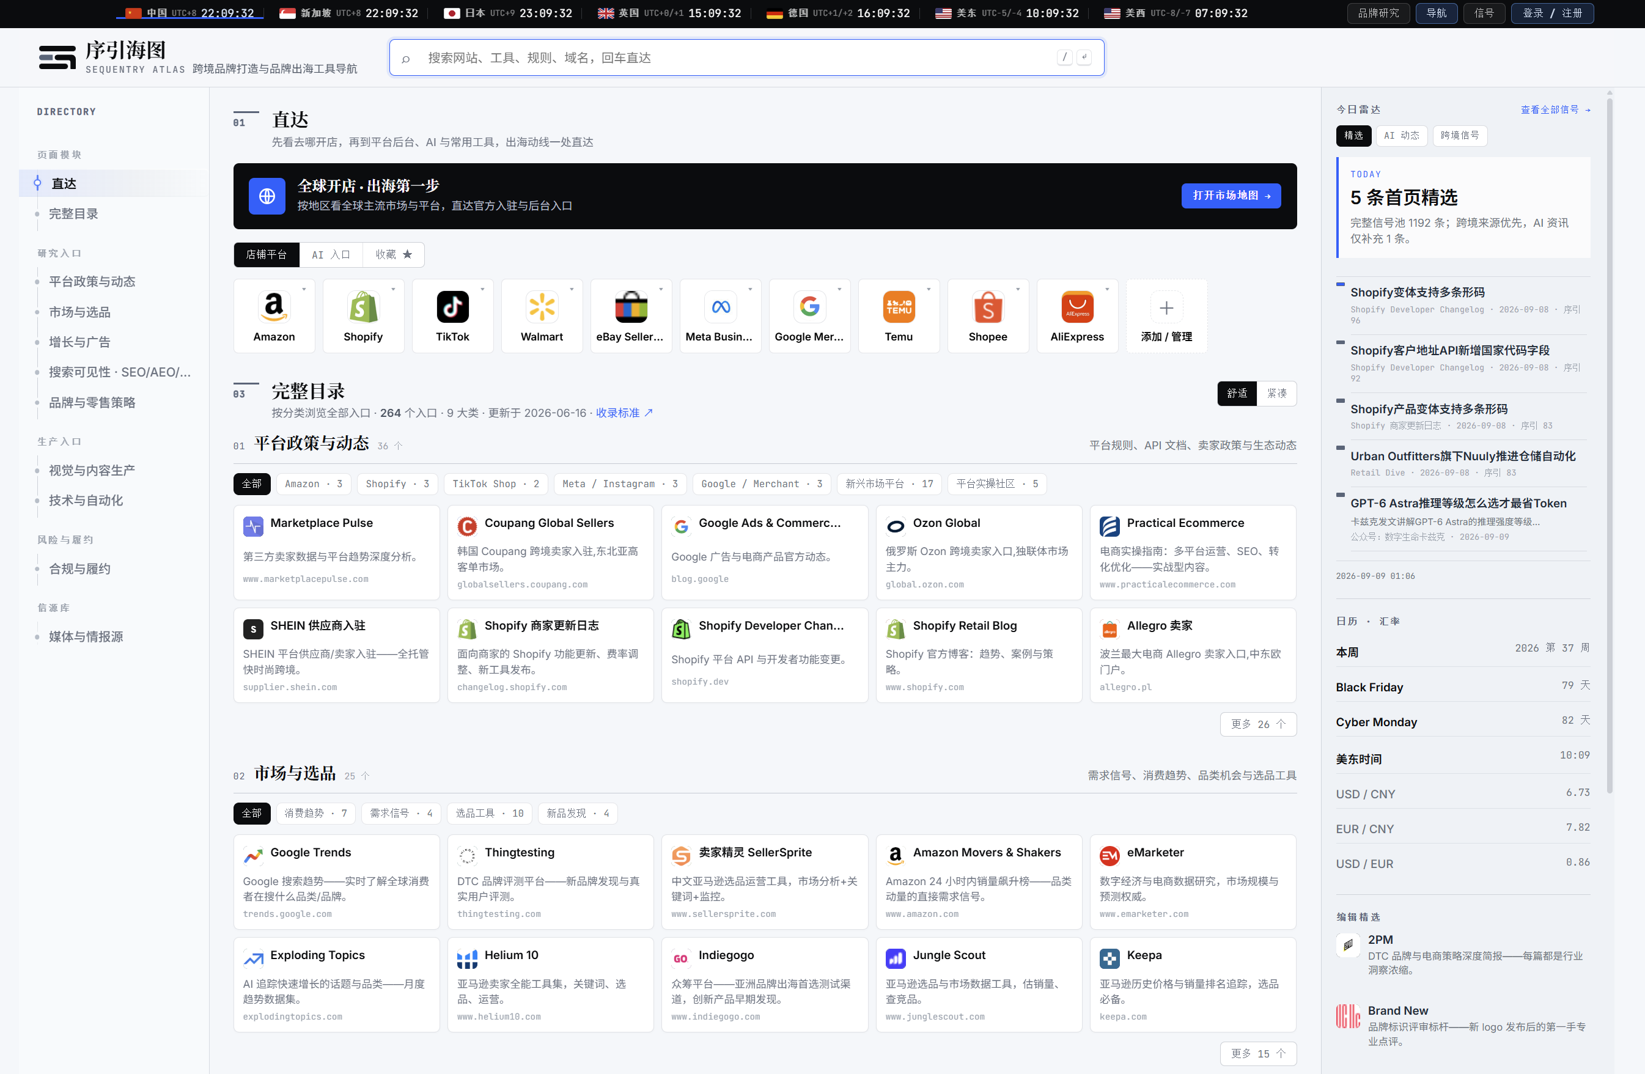
Task: Go to 市场与选品 in sidebar directory
Action: click(x=79, y=312)
